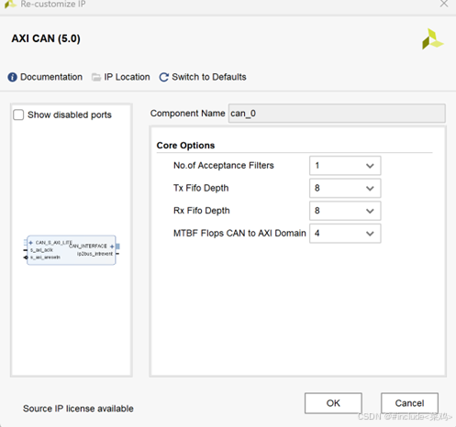Open No.of Acceptance Filters dropdown
Image resolution: width=456 pixels, height=427 pixels.
click(345, 166)
